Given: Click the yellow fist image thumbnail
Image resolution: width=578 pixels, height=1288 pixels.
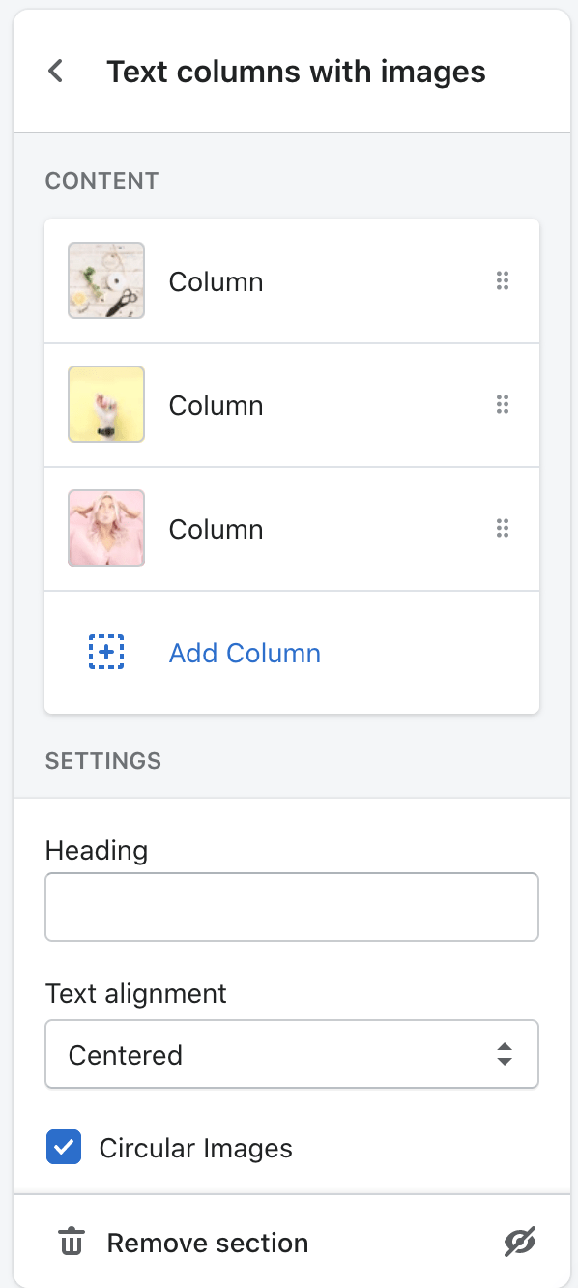Looking at the screenshot, I should (105, 404).
